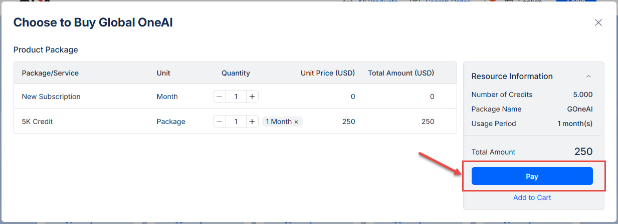The height and width of the screenshot is (224, 618).
Task: Click the Unit column header
Action: 163,73
